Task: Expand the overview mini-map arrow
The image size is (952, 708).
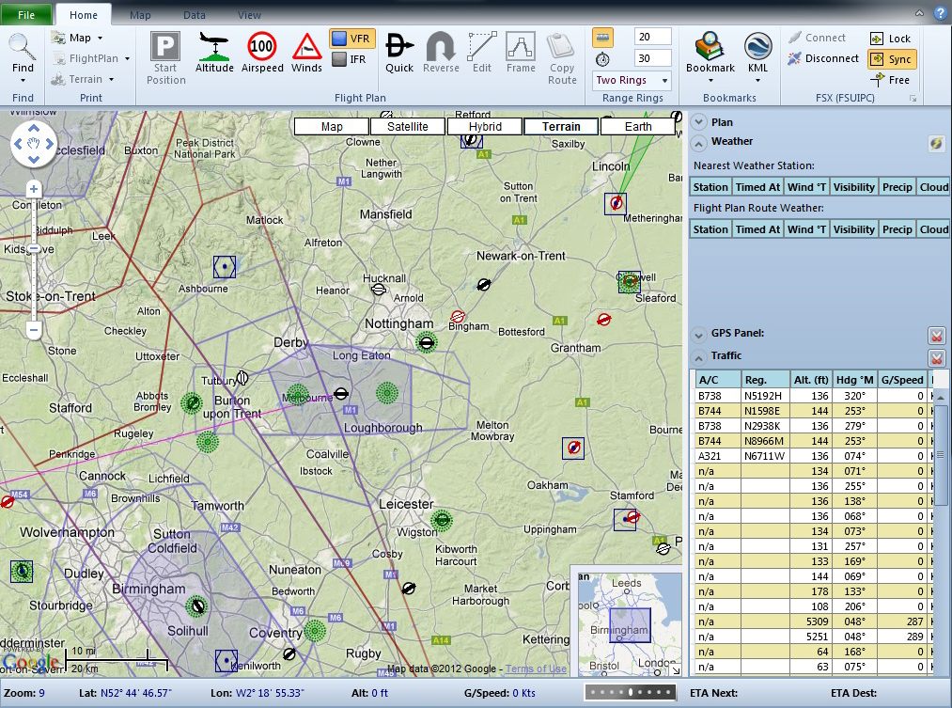Action: (x=675, y=669)
